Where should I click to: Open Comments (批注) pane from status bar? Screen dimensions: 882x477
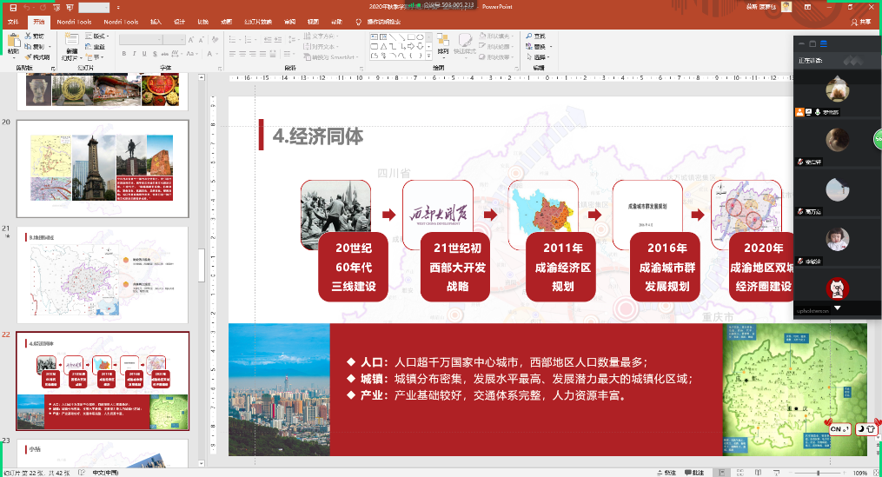pos(694,473)
